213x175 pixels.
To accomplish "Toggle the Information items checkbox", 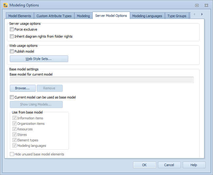I will pyautogui.click(x=14, y=118).
